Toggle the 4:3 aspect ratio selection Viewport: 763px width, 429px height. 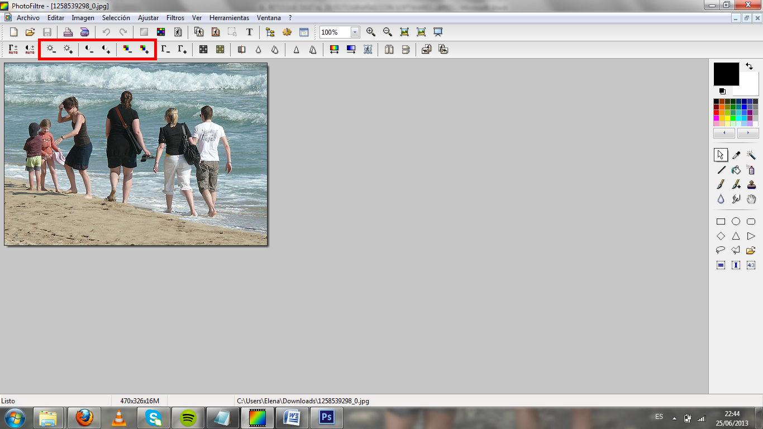click(x=751, y=265)
